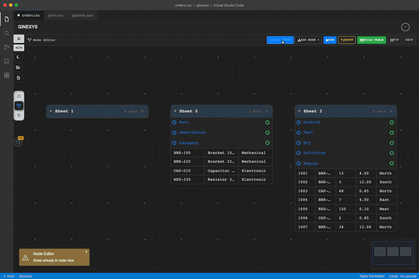Click the Fit view button
Image resolution: width=419 pixels, height=279 pixels.
click(x=394, y=40)
